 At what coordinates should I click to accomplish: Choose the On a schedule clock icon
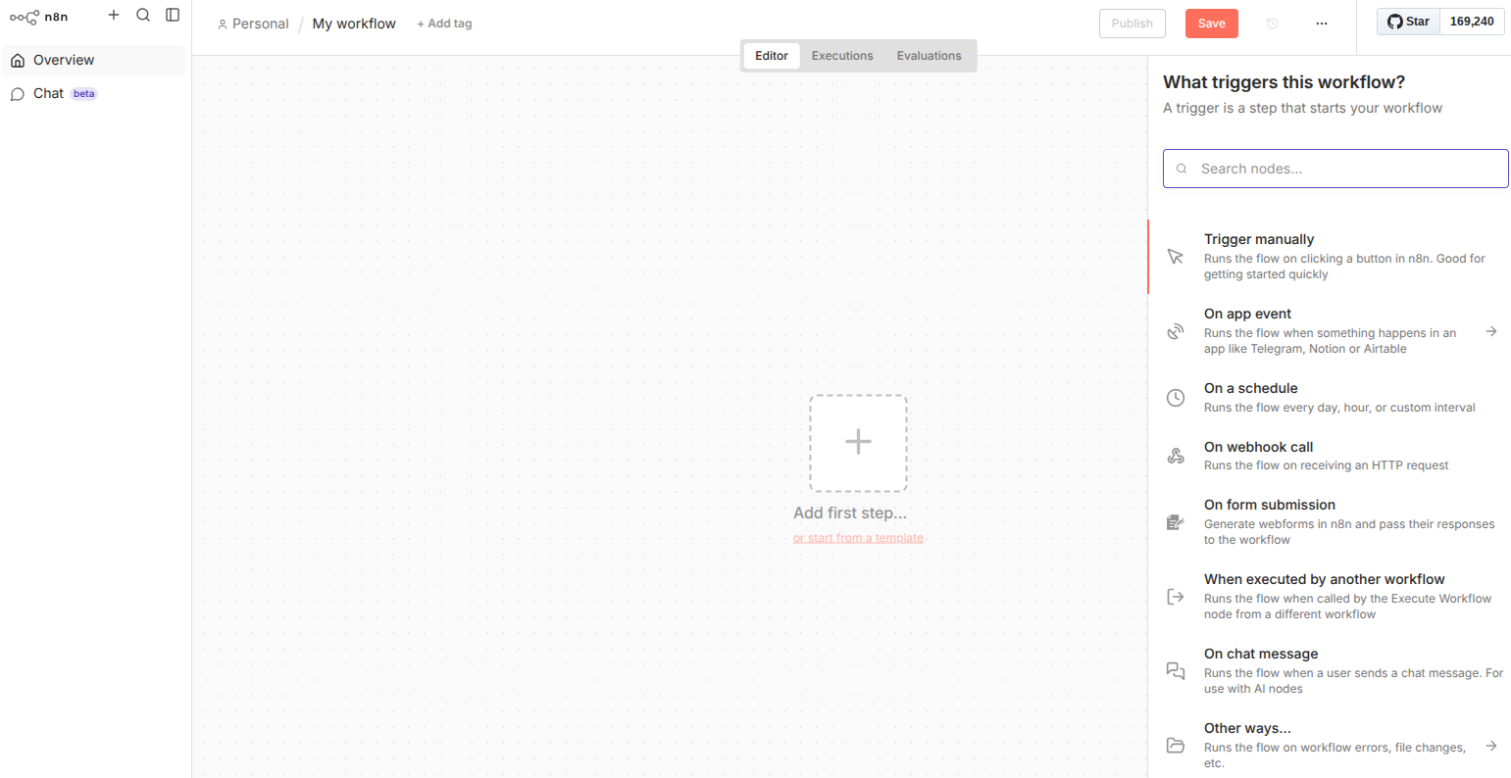pos(1176,398)
